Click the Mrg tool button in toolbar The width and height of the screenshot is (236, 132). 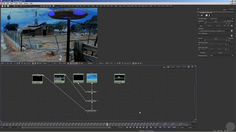coord(116,6)
